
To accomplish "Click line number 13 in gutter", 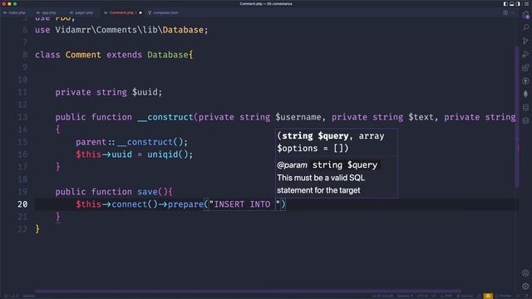I will [22, 117].
